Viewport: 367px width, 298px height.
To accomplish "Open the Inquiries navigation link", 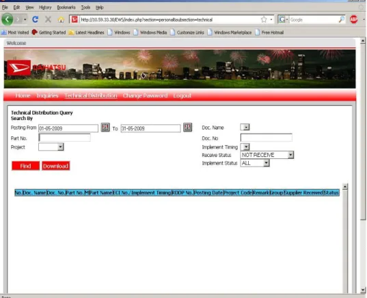I will pyautogui.click(x=47, y=95).
